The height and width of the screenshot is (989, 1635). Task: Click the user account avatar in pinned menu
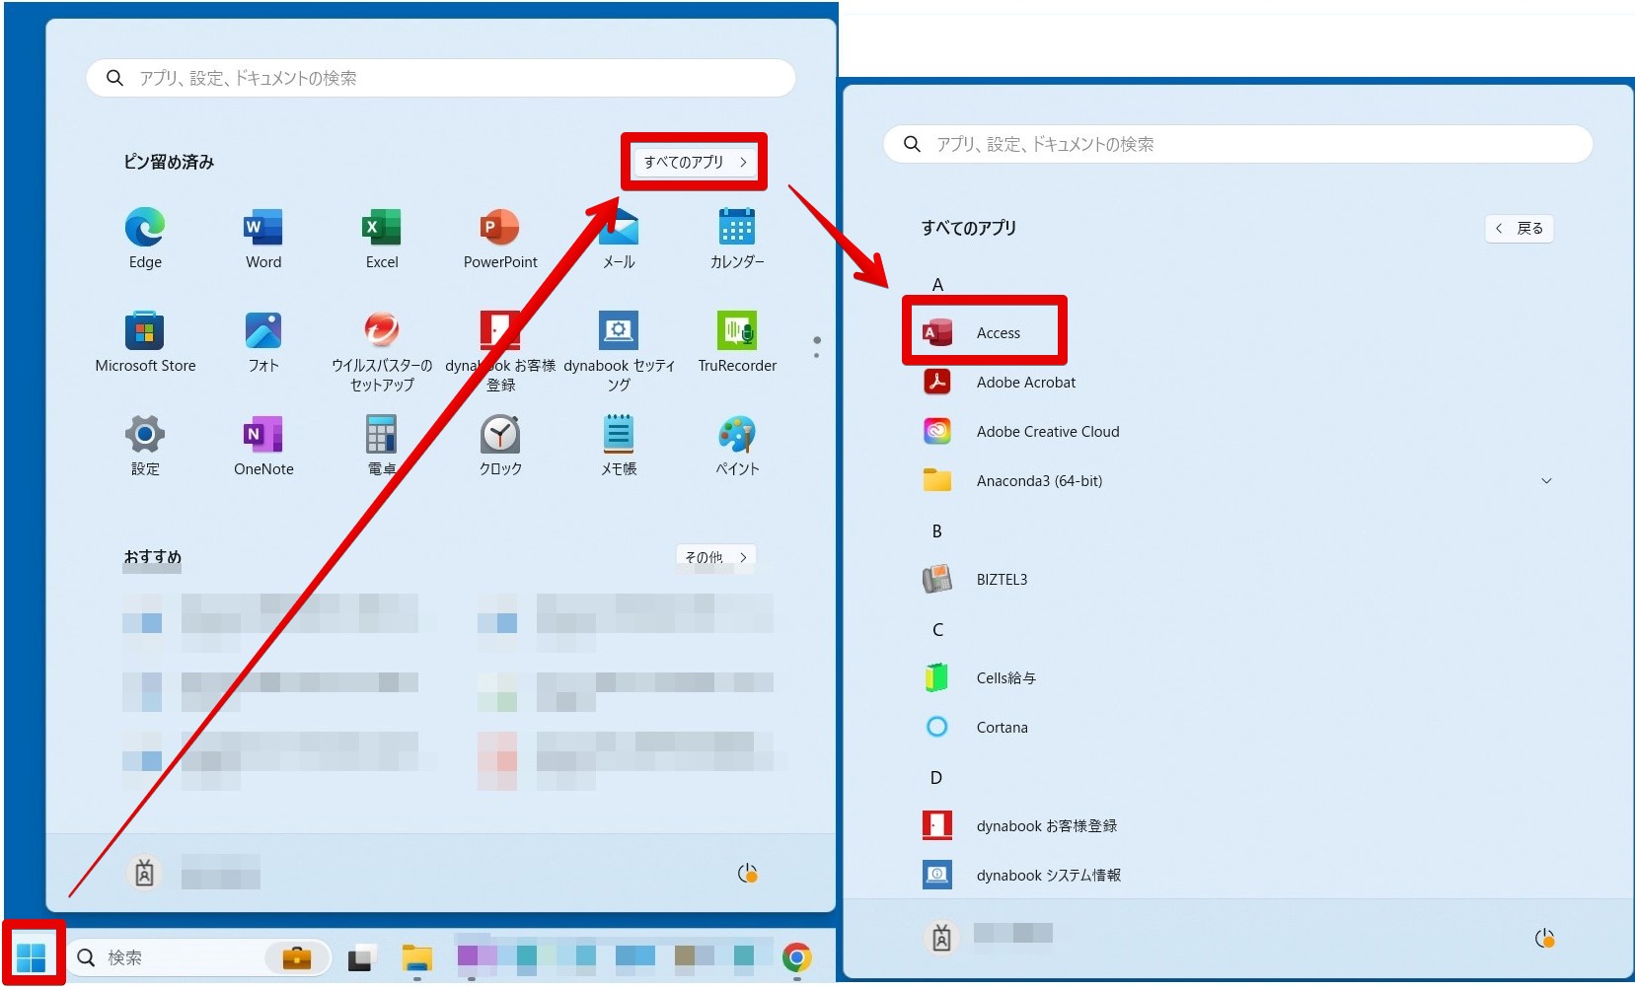point(145,874)
